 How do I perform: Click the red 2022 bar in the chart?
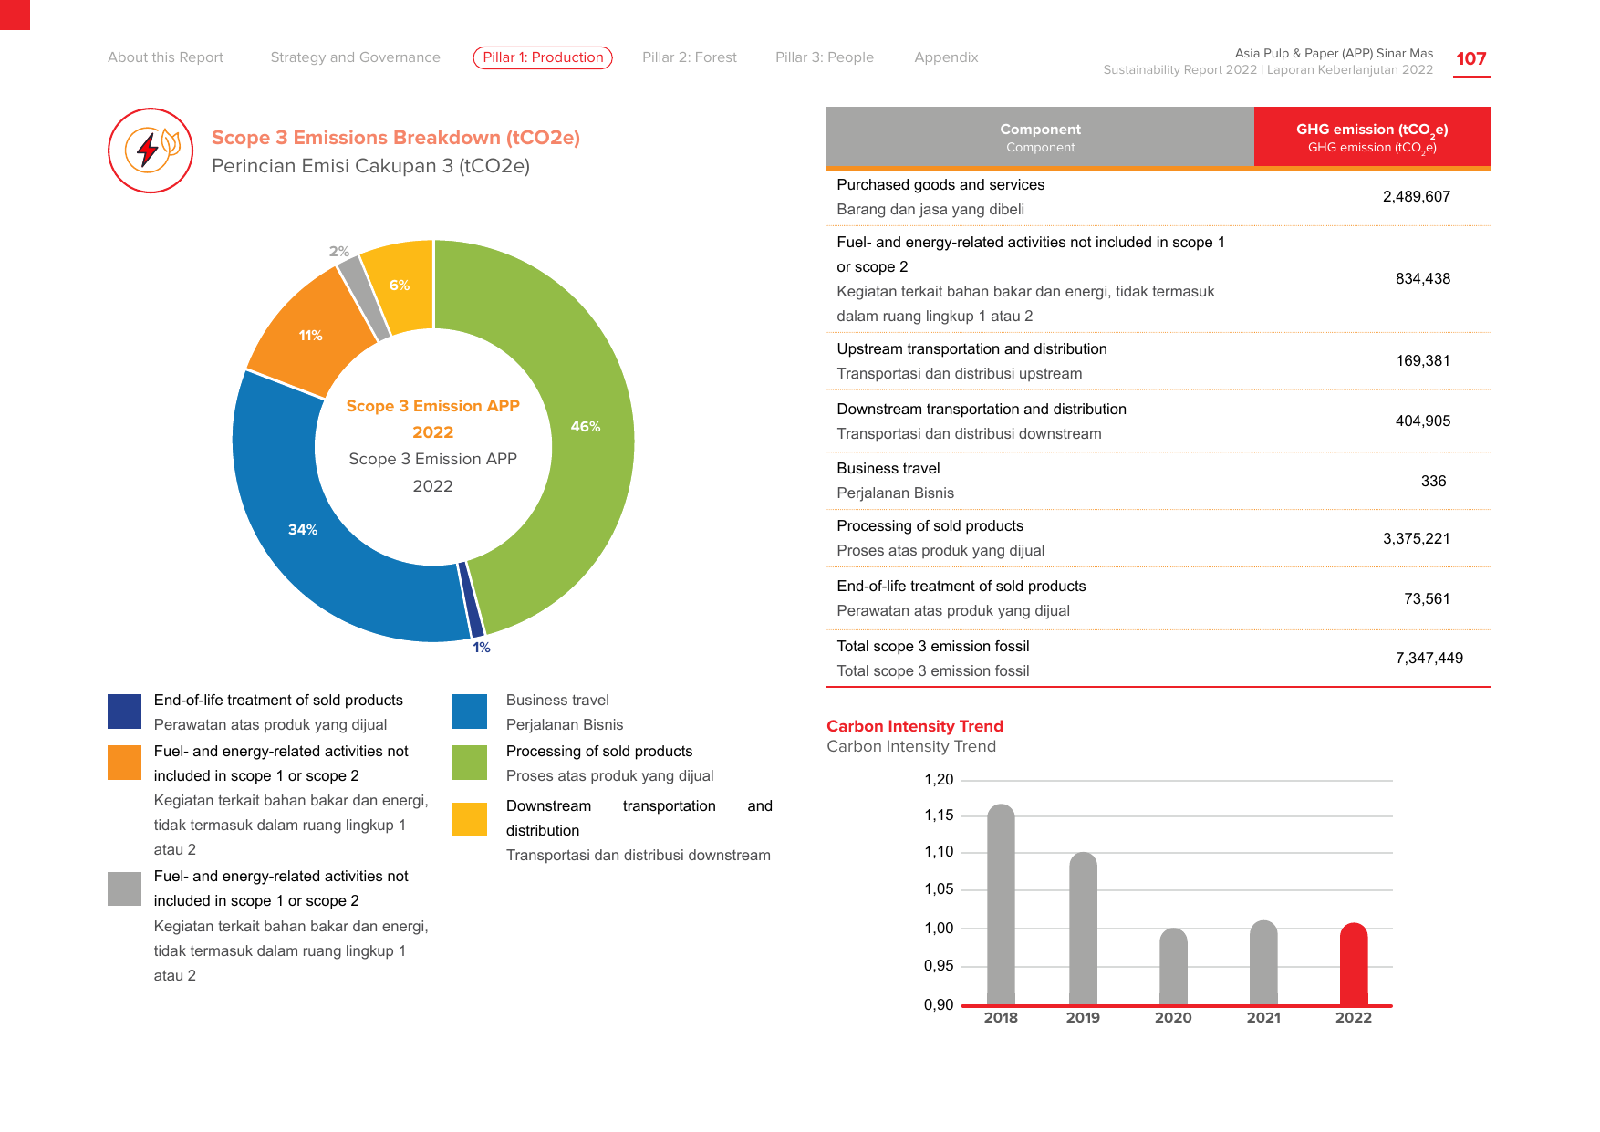coord(1354,964)
